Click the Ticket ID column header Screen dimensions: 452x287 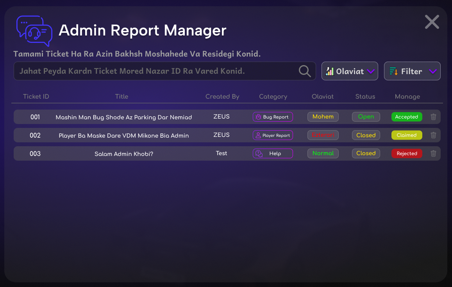click(x=36, y=96)
